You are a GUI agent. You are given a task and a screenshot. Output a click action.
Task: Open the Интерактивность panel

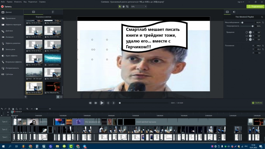12,68
